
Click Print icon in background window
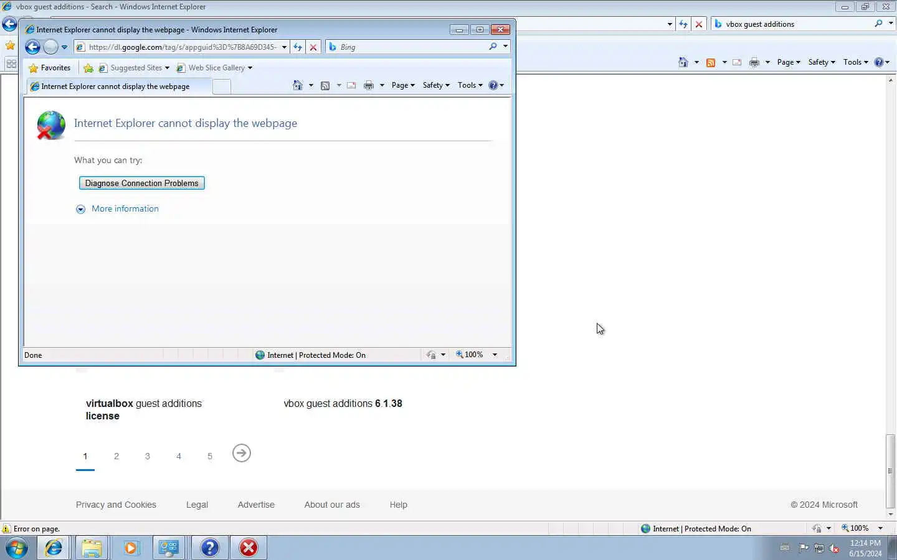754,62
